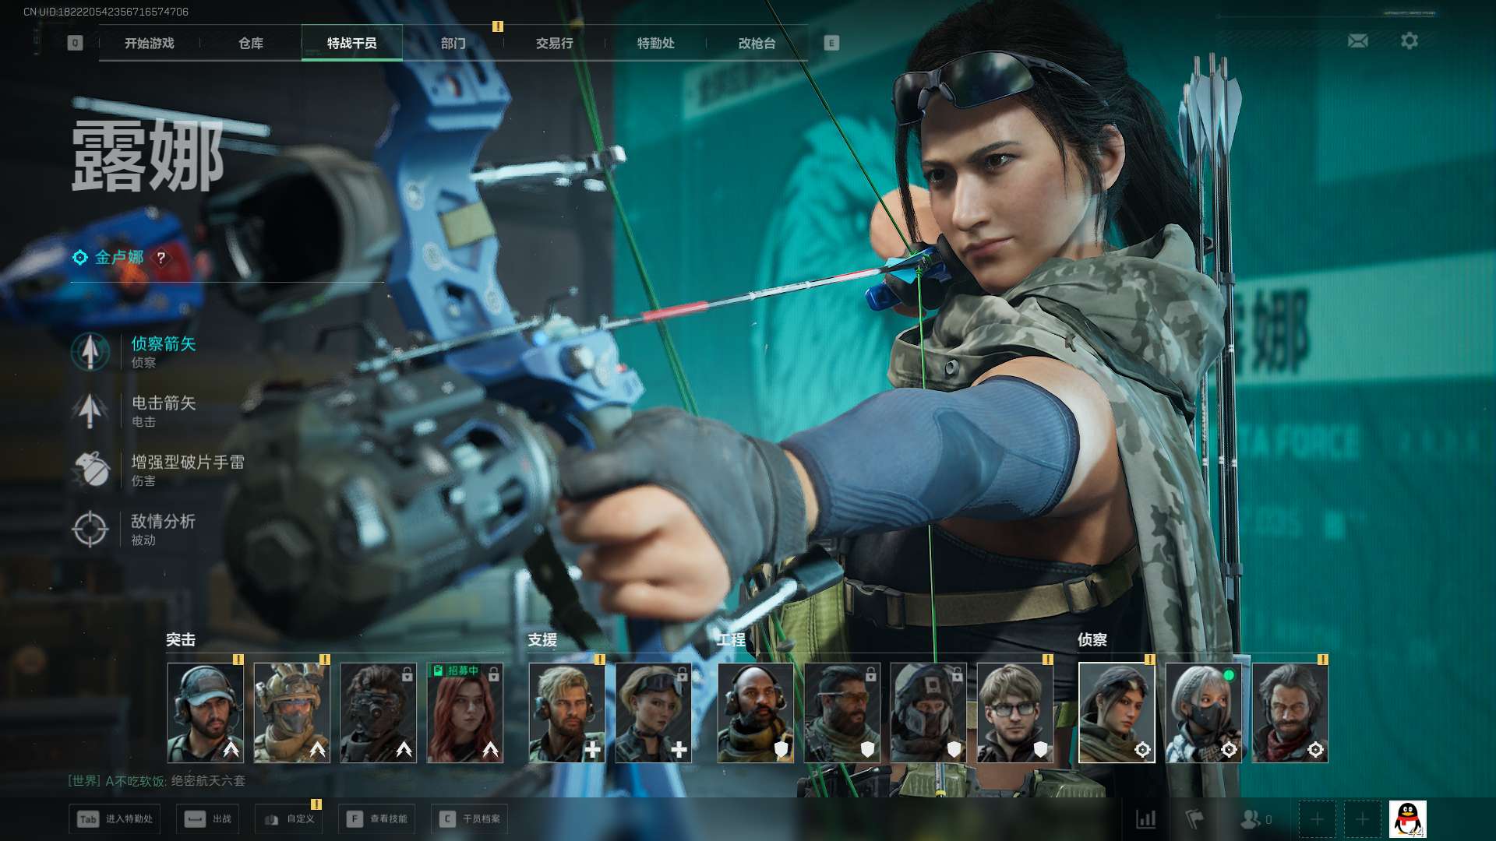The height and width of the screenshot is (841, 1496).
Task: Click the question mark next to 金卢娜
Action: point(161,257)
